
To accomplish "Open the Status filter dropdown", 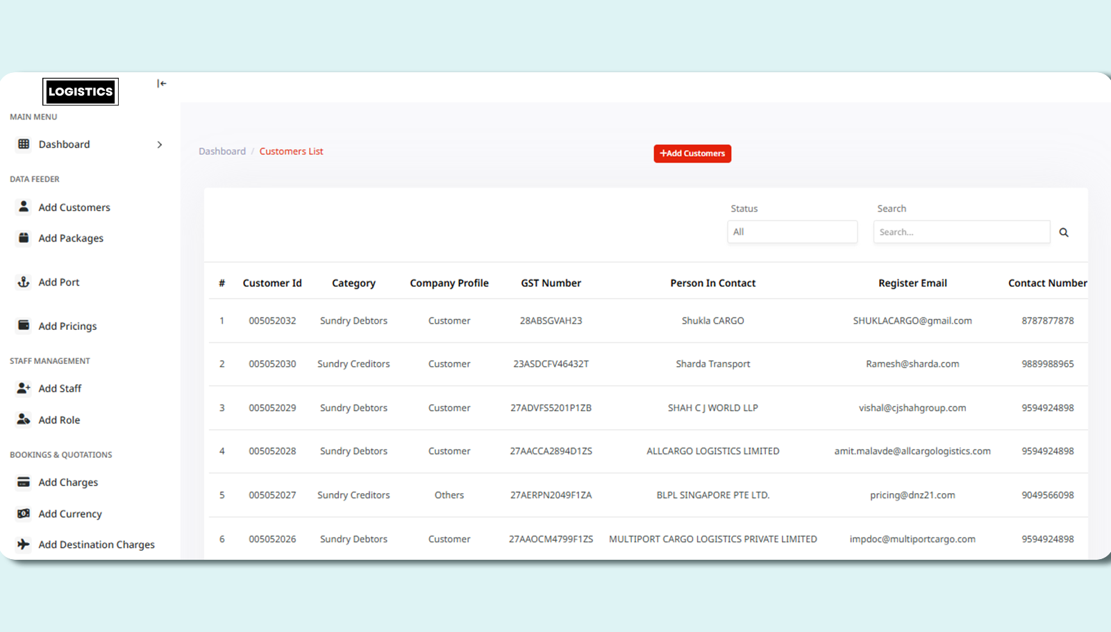I will (792, 232).
